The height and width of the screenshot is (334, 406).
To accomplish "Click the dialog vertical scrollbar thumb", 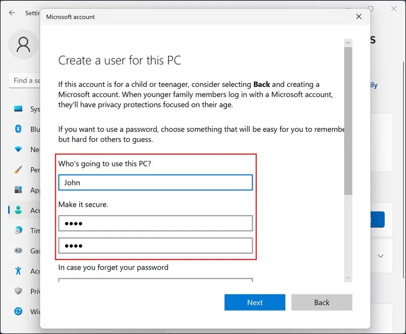I will click(348, 121).
